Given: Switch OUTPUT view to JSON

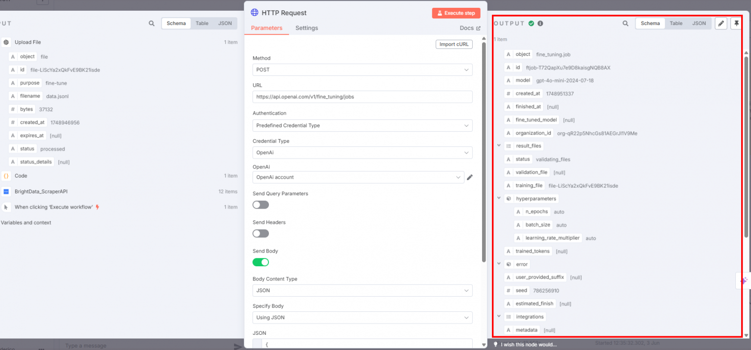Looking at the screenshot, I should pyautogui.click(x=699, y=23).
